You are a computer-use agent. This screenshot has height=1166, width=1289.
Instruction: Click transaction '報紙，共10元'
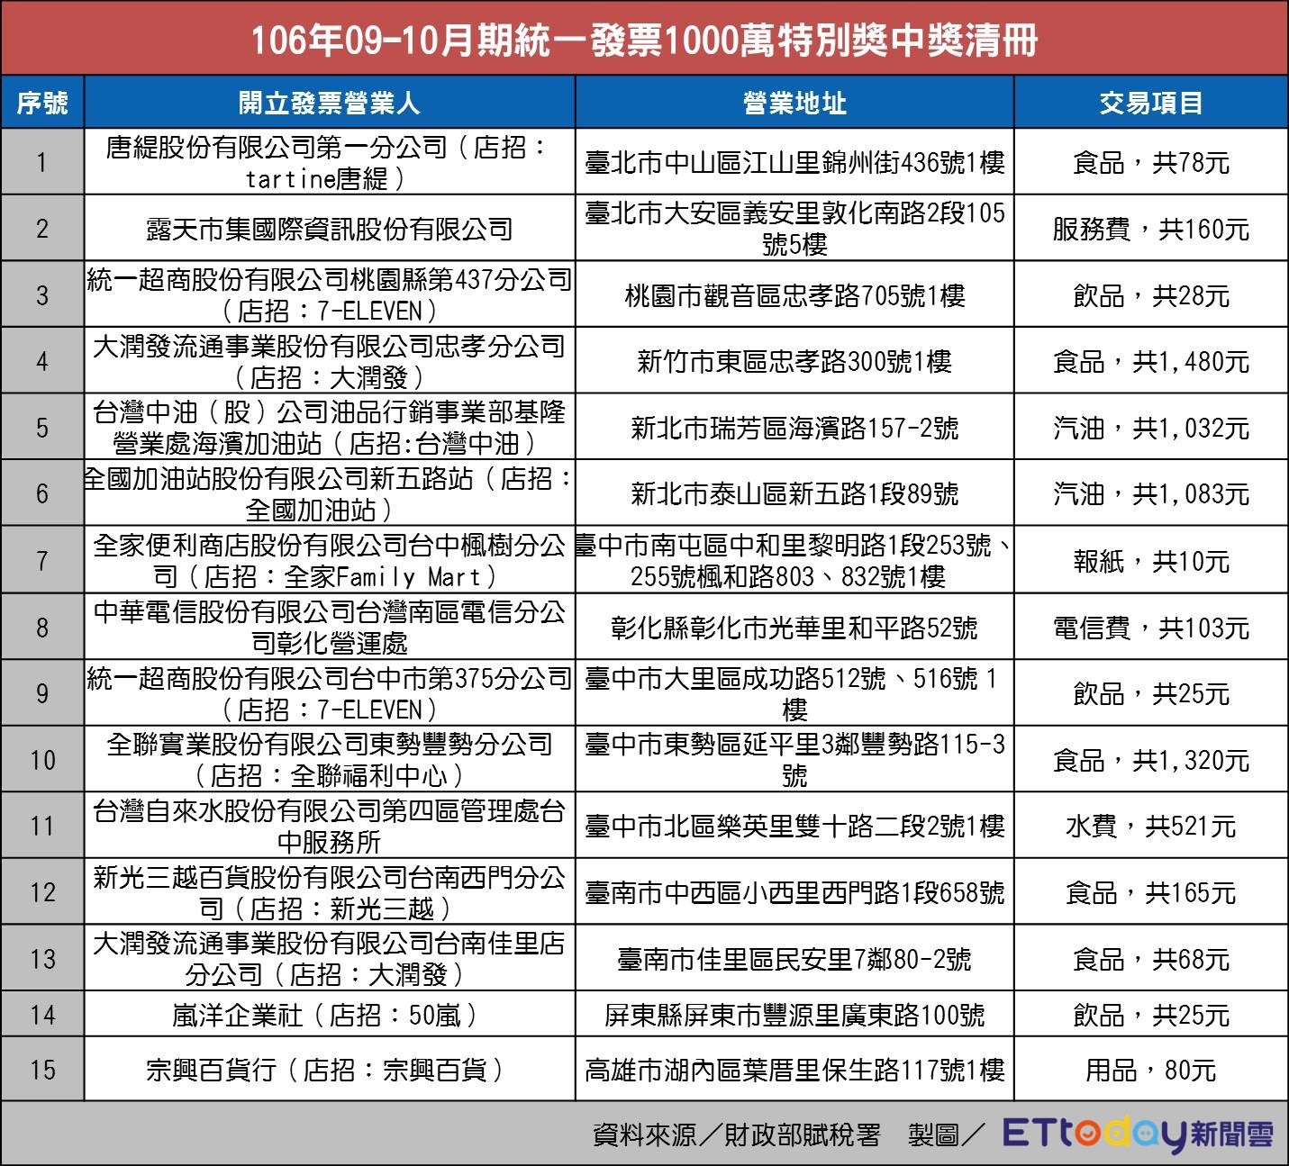[1151, 561]
